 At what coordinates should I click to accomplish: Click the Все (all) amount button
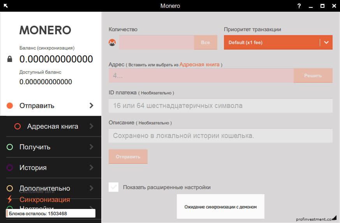click(x=205, y=42)
